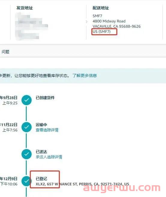Click the 11月22日 date label
This screenshot has width=166, height=197.
[8, 125]
